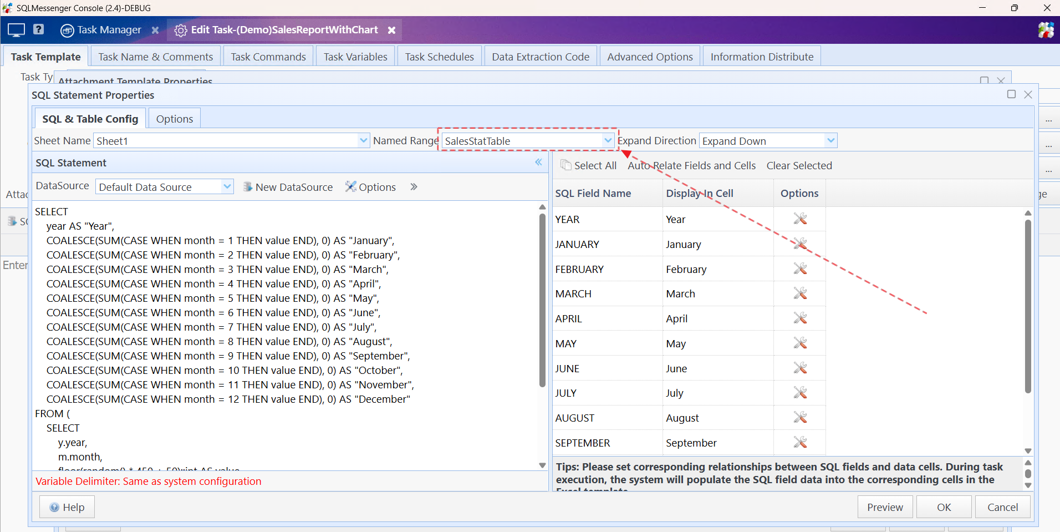1060x532 pixels.
Task: Open the New DataSource creator
Action: click(x=288, y=187)
